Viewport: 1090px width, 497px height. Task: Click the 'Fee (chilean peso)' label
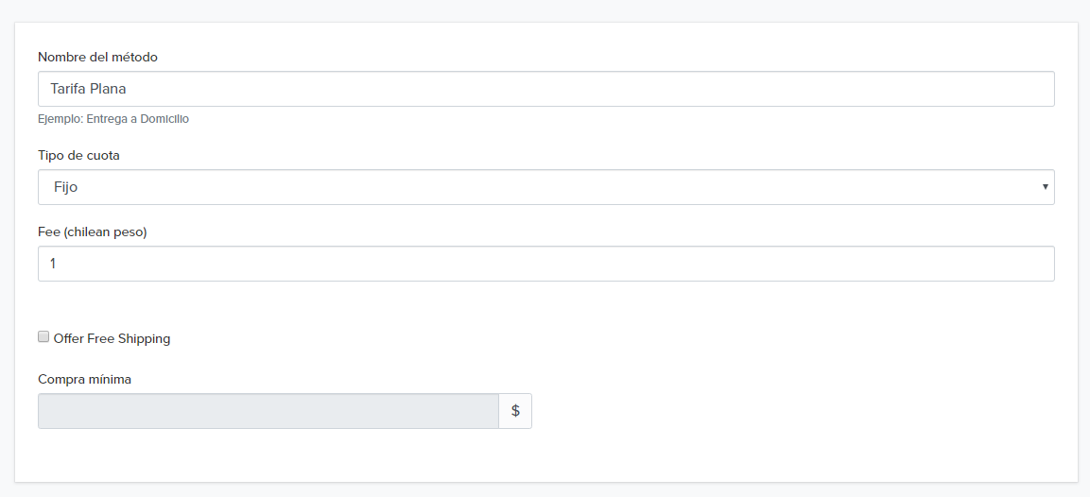92,231
